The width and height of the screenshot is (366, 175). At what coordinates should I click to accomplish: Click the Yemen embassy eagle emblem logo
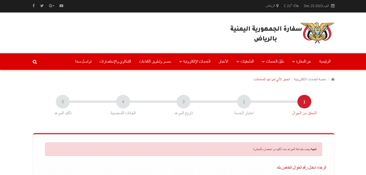click(x=317, y=33)
